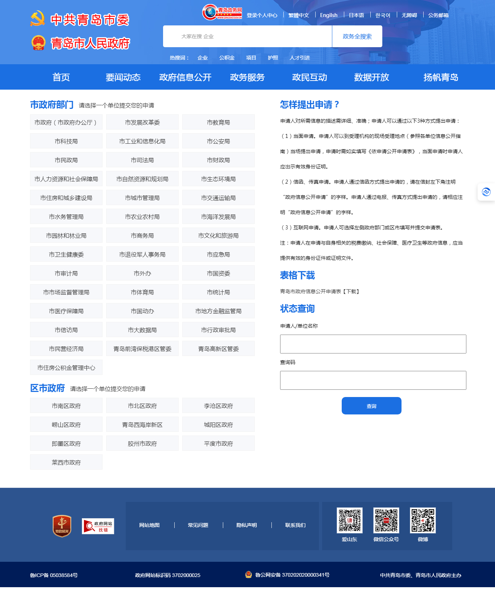The height and width of the screenshot is (589, 495).
Task: Go to 政府信息公开 in main navigation
Action: pos(185,77)
